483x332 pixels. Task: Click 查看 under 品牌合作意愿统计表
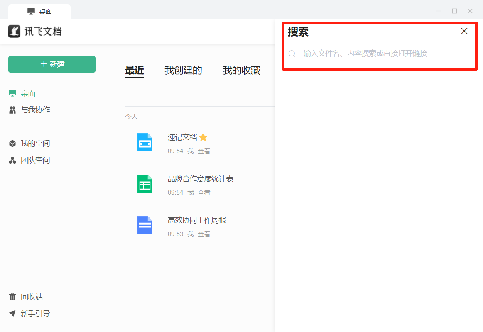tap(204, 193)
